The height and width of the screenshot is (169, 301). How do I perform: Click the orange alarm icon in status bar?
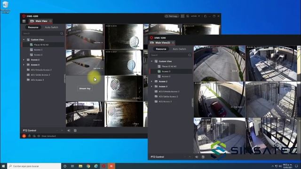(24, 136)
